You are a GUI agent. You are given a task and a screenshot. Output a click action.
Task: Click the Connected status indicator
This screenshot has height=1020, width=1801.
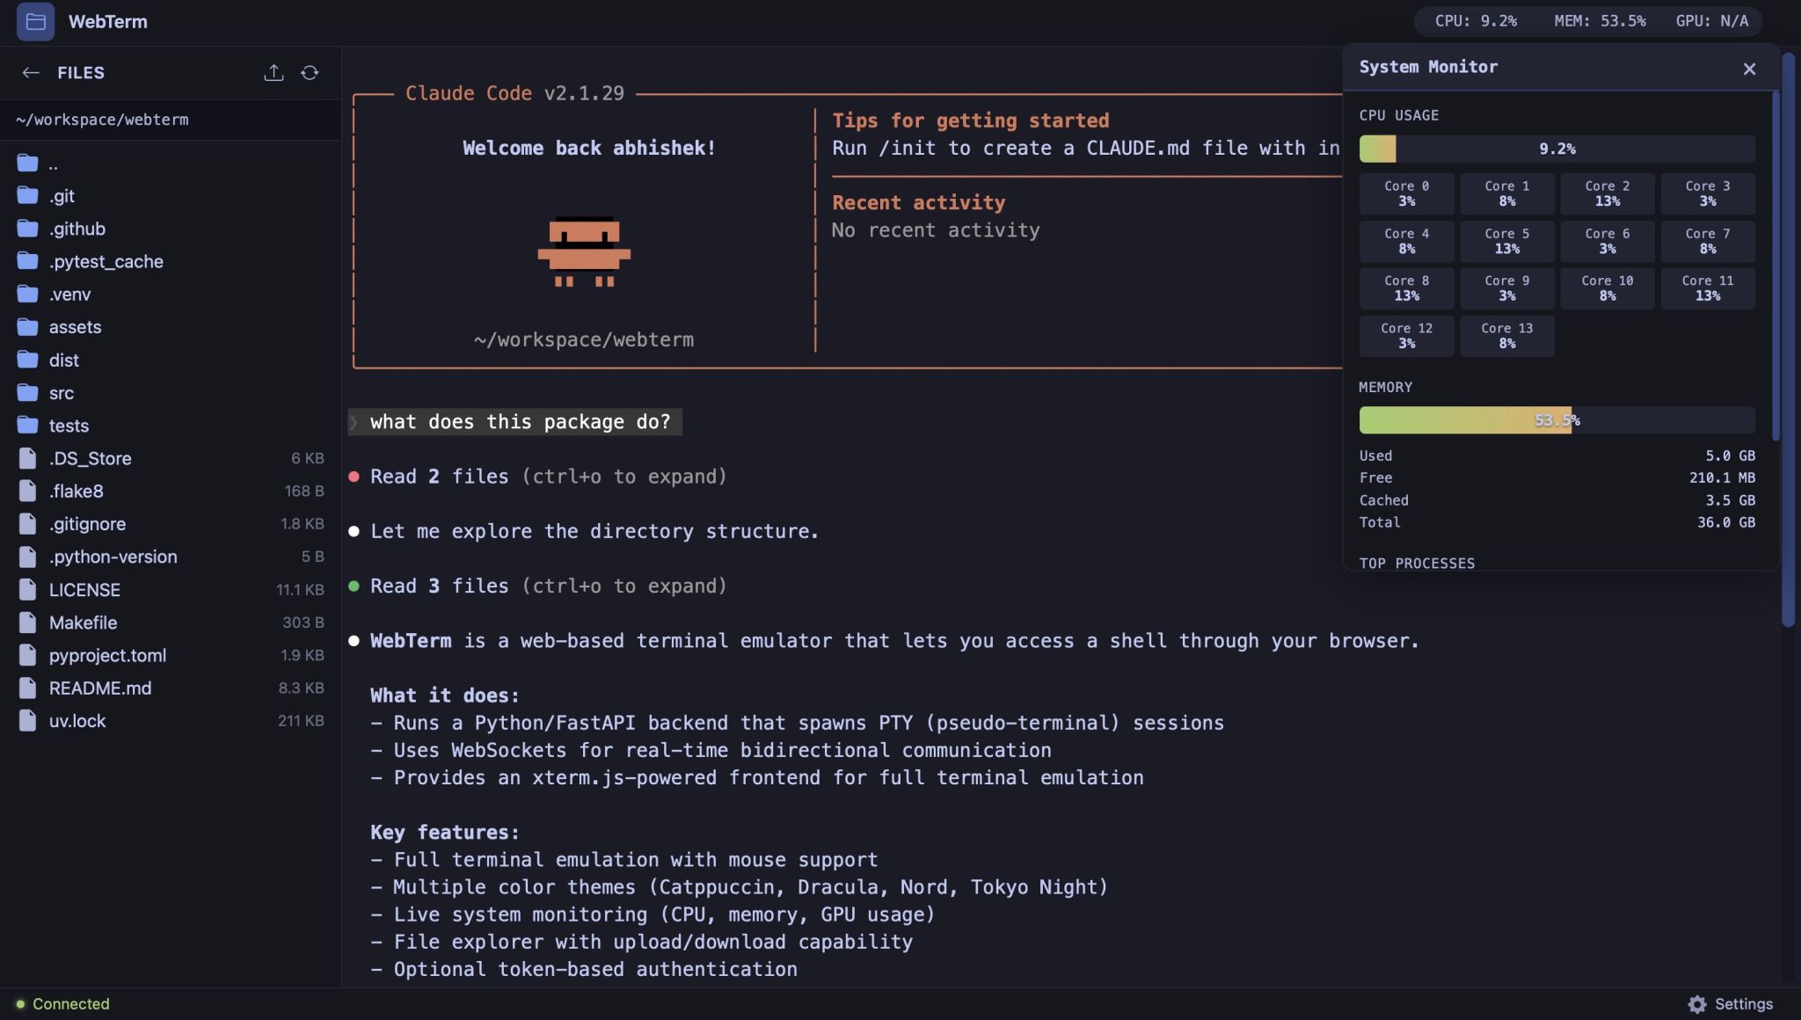(62, 1004)
